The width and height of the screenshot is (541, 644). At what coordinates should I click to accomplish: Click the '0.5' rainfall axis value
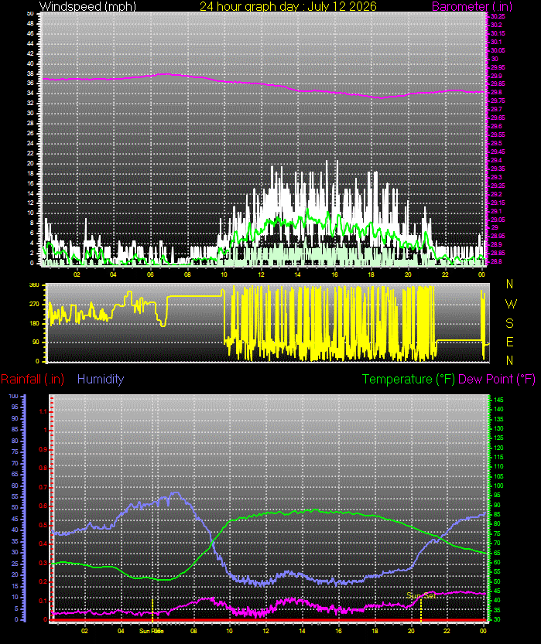pyautogui.click(x=43, y=525)
